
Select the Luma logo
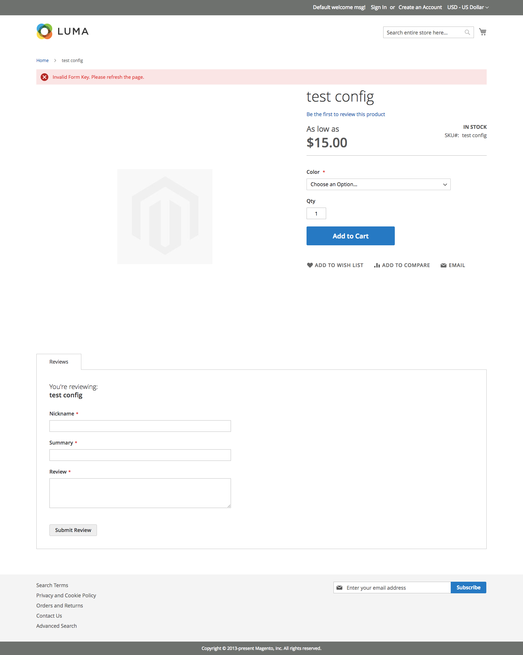pyautogui.click(x=62, y=31)
